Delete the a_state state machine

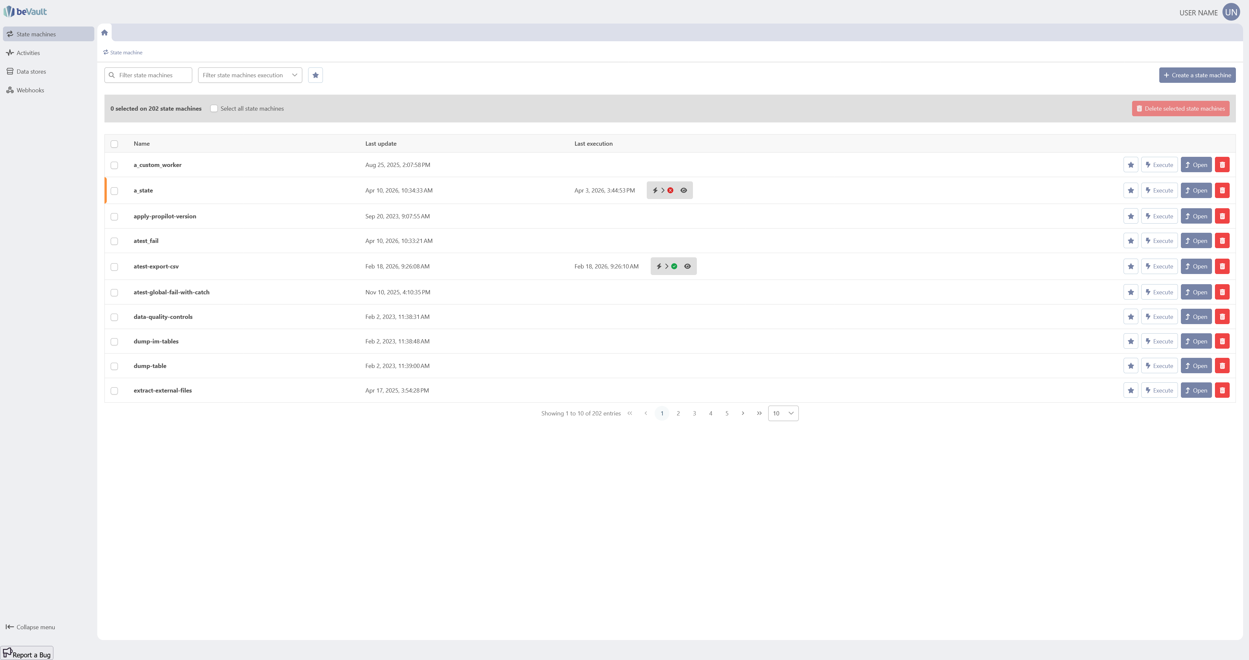[x=1222, y=191]
